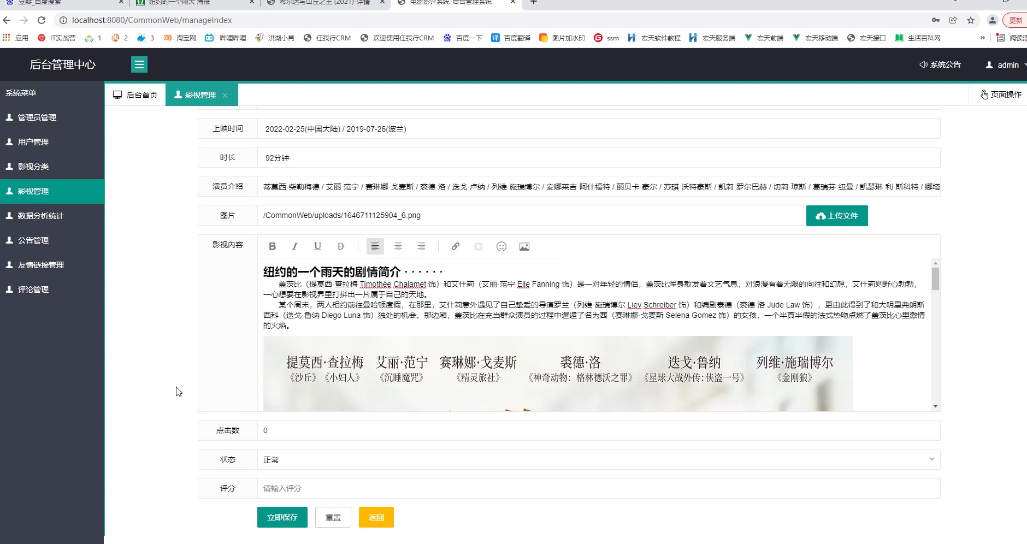Open 评论管理 in the sidebar

[x=52, y=289]
